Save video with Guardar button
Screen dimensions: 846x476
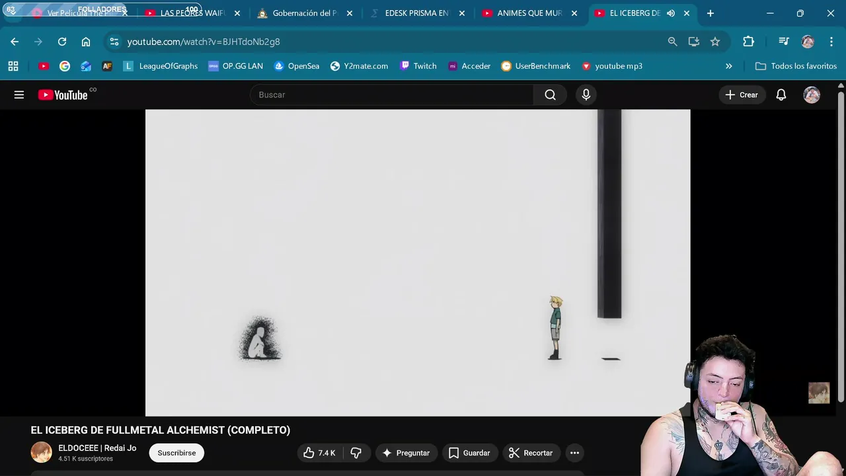[470, 453]
